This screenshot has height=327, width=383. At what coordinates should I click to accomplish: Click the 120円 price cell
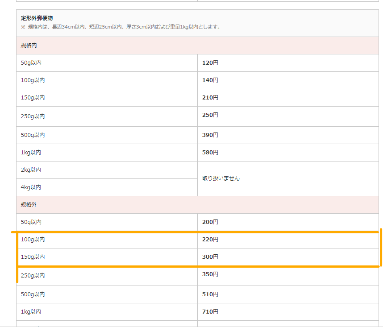210,63
